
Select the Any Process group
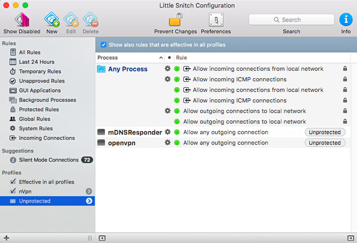(128, 69)
